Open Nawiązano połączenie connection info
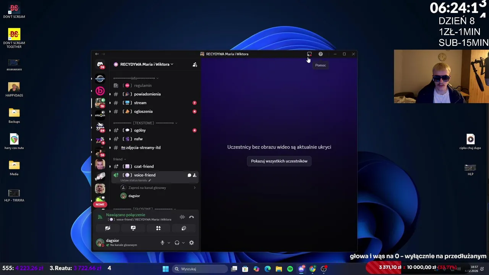The width and height of the screenshot is (489, 275). [126, 215]
